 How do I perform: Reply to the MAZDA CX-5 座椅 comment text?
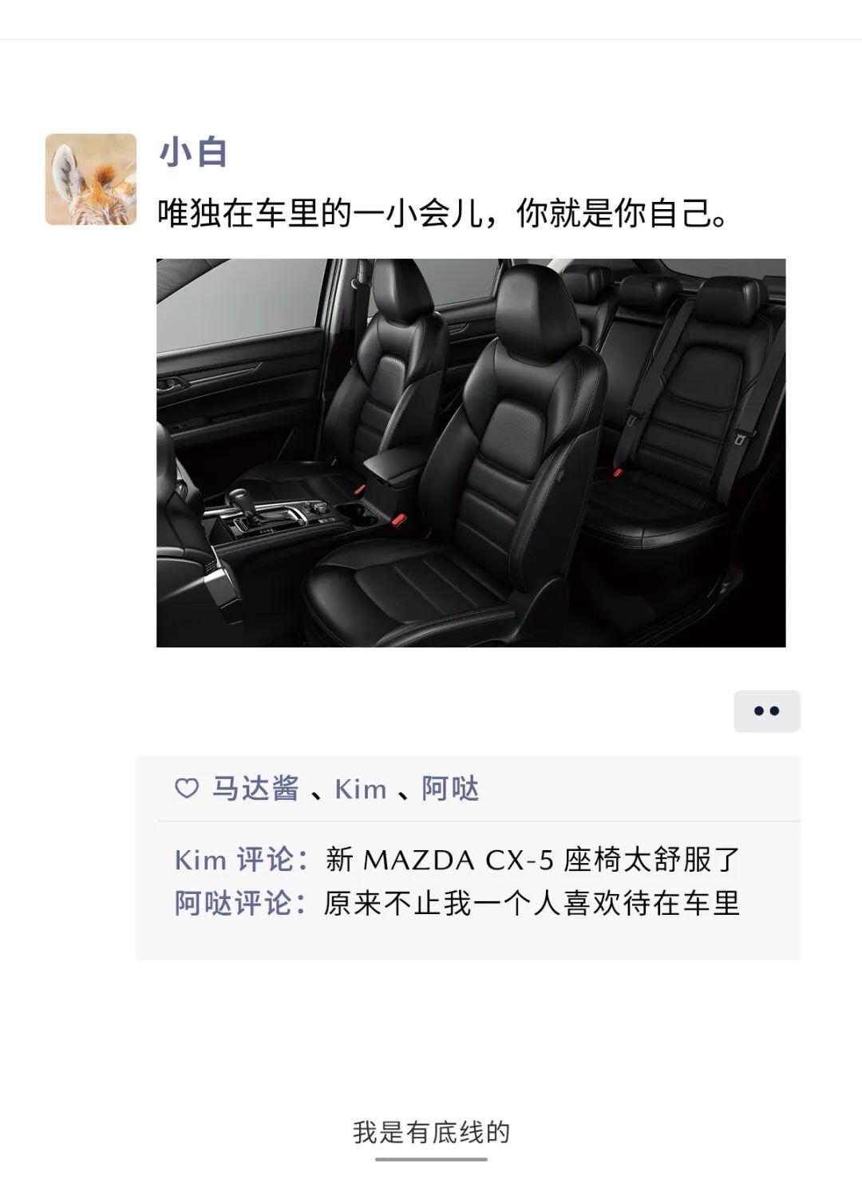533,861
